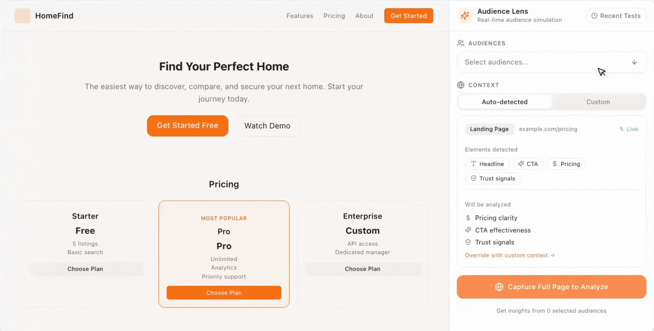Select the CTA detected element chip
This screenshot has width=654, height=331.
(528, 164)
